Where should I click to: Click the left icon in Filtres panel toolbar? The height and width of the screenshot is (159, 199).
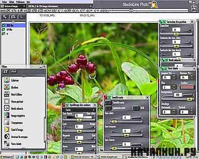6,71
